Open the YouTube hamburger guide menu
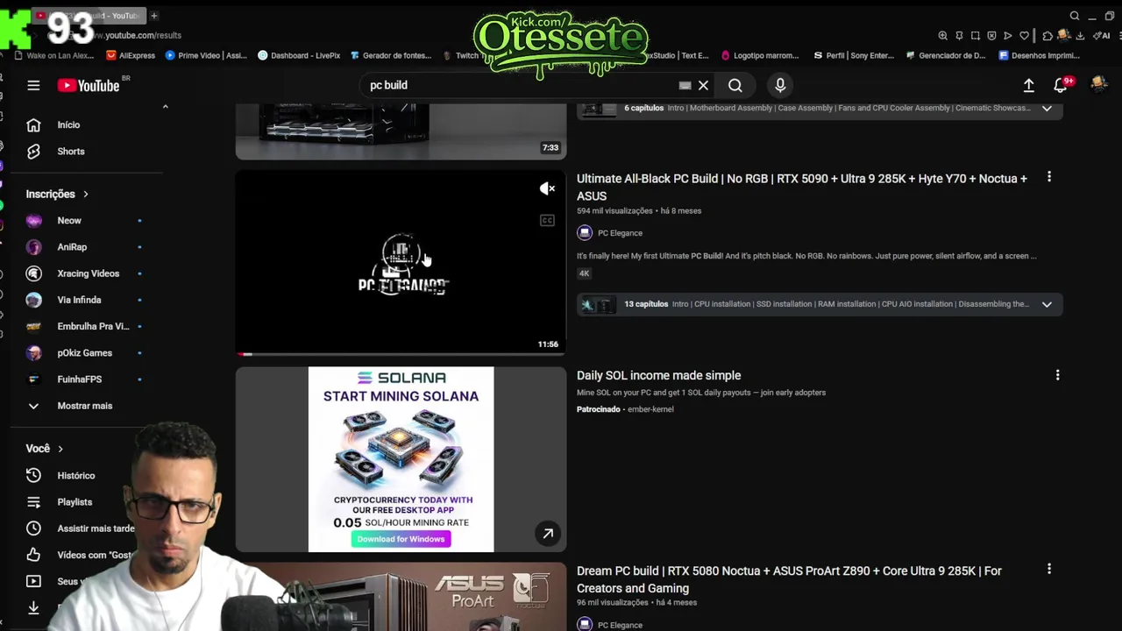The height and width of the screenshot is (631, 1122). 33,85
